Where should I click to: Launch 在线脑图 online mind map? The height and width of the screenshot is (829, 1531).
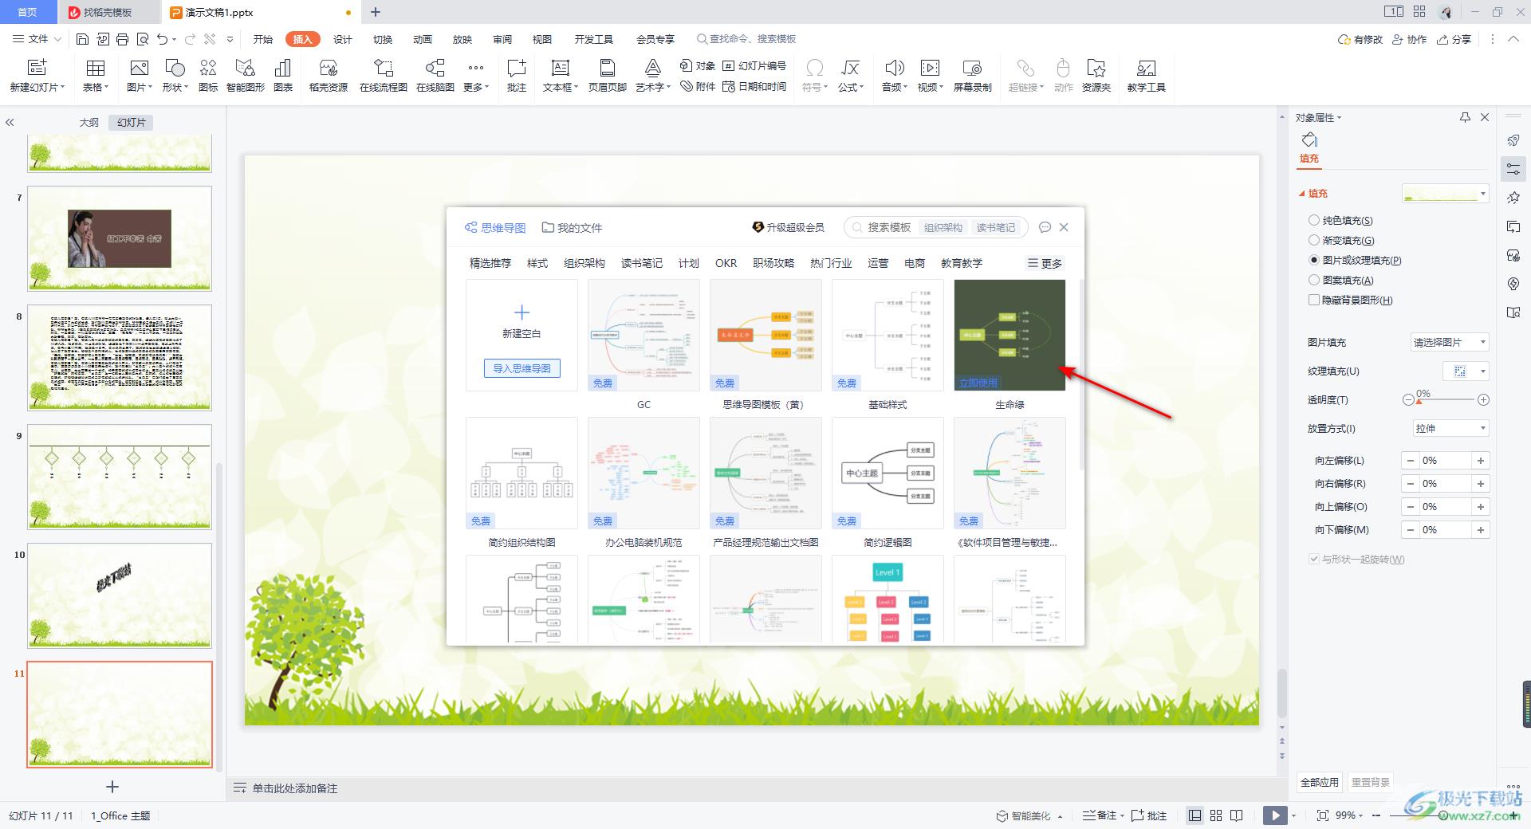[x=435, y=76]
